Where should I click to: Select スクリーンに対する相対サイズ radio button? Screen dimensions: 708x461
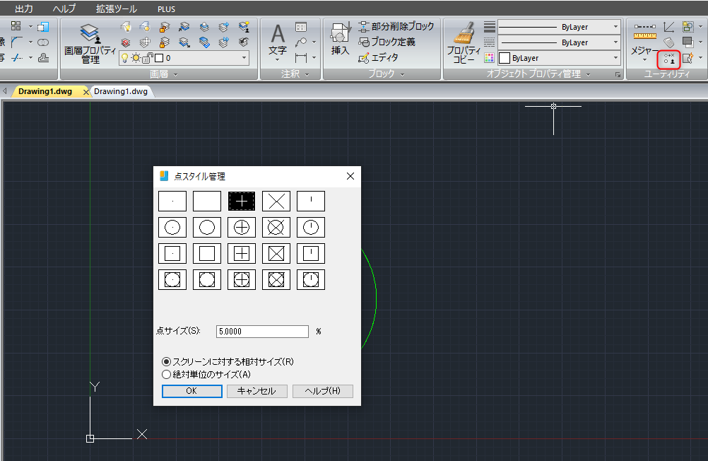click(166, 361)
